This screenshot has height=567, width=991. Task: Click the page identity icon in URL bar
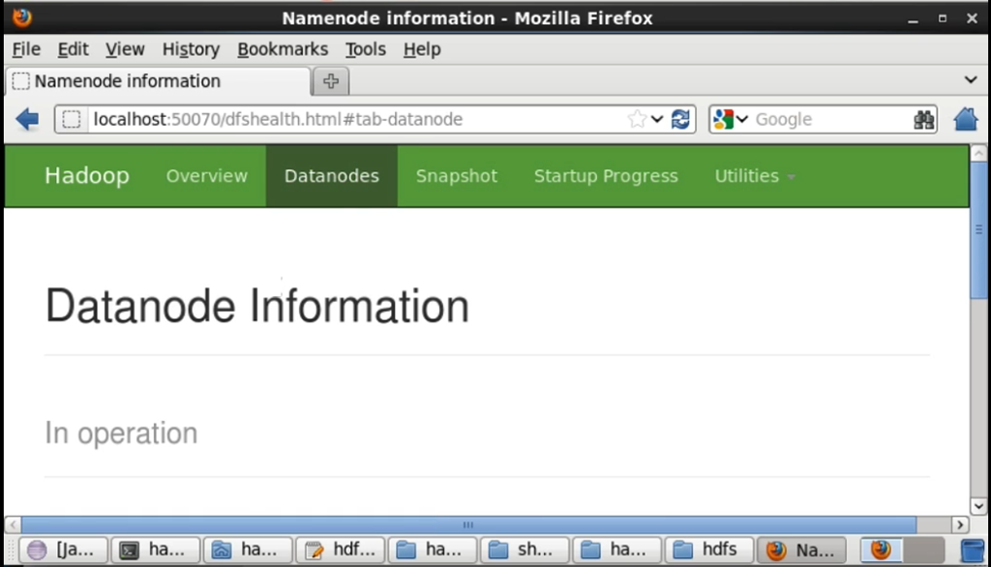(x=72, y=119)
